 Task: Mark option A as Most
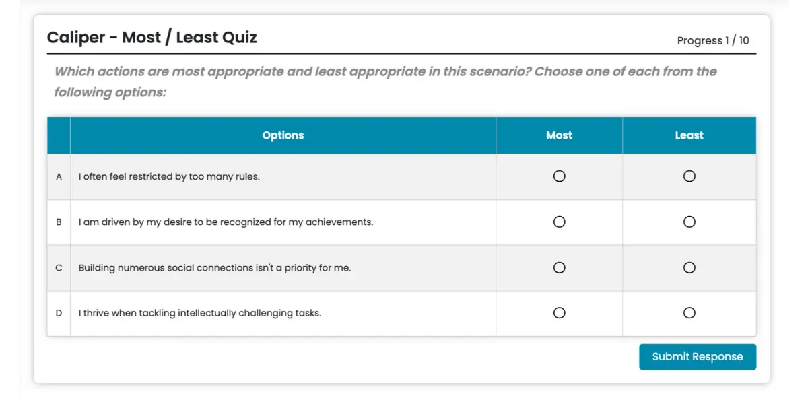[559, 176]
